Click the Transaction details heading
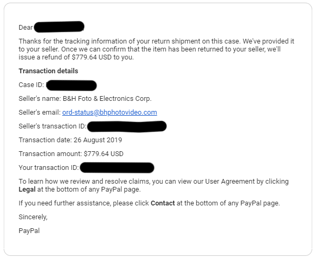Viewport: 317px width, 258px height. pos(48,71)
